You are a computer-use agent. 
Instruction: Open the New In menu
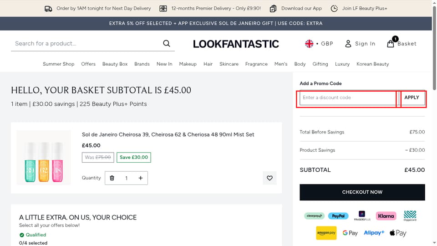(x=164, y=64)
